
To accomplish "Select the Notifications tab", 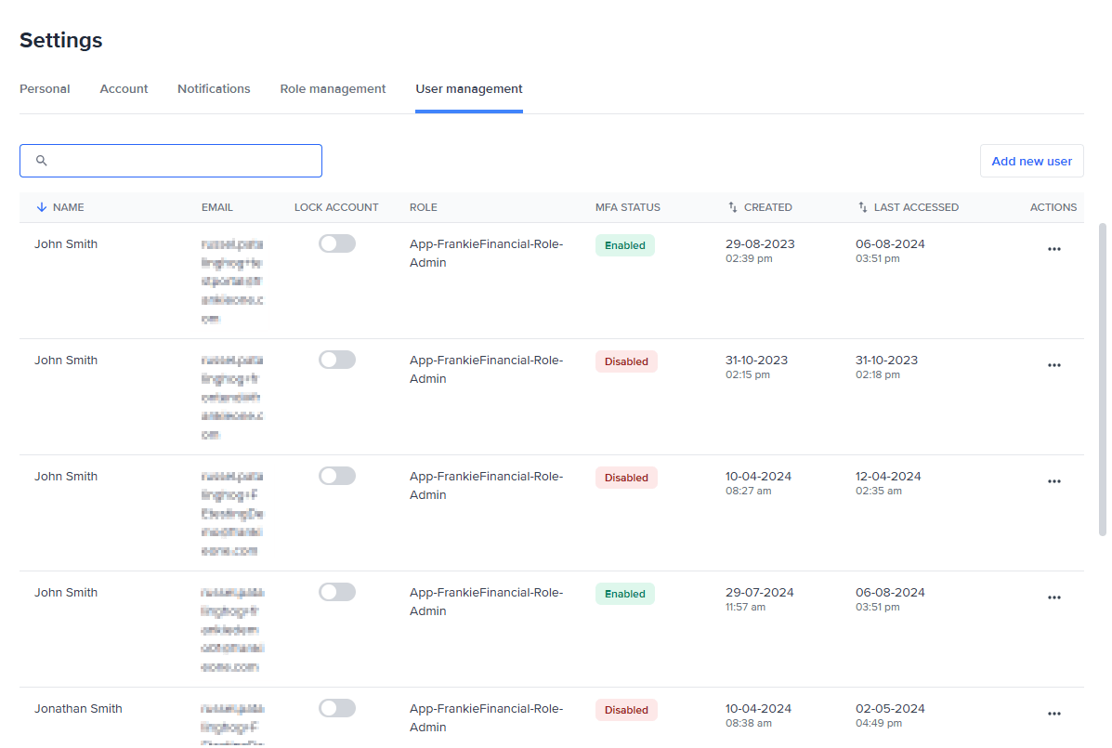I will click(x=214, y=88).
